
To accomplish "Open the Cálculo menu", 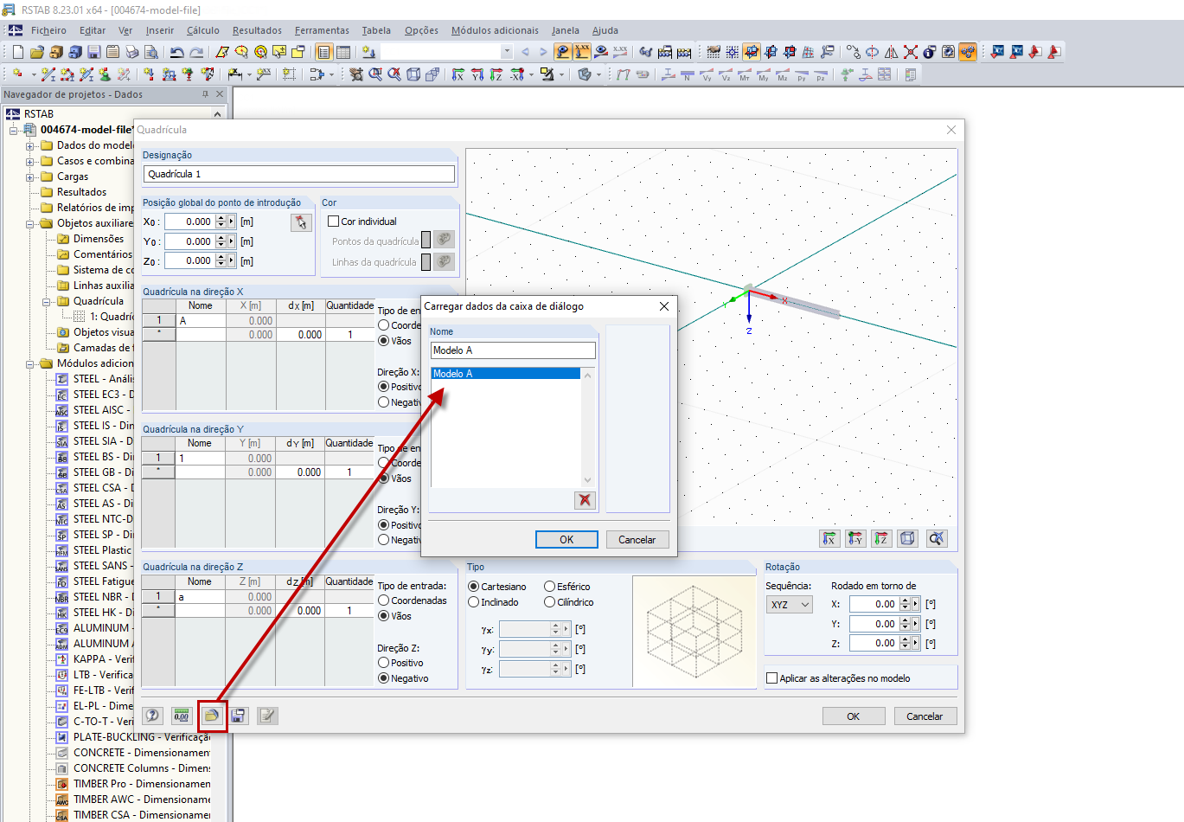I will [203, 30].
